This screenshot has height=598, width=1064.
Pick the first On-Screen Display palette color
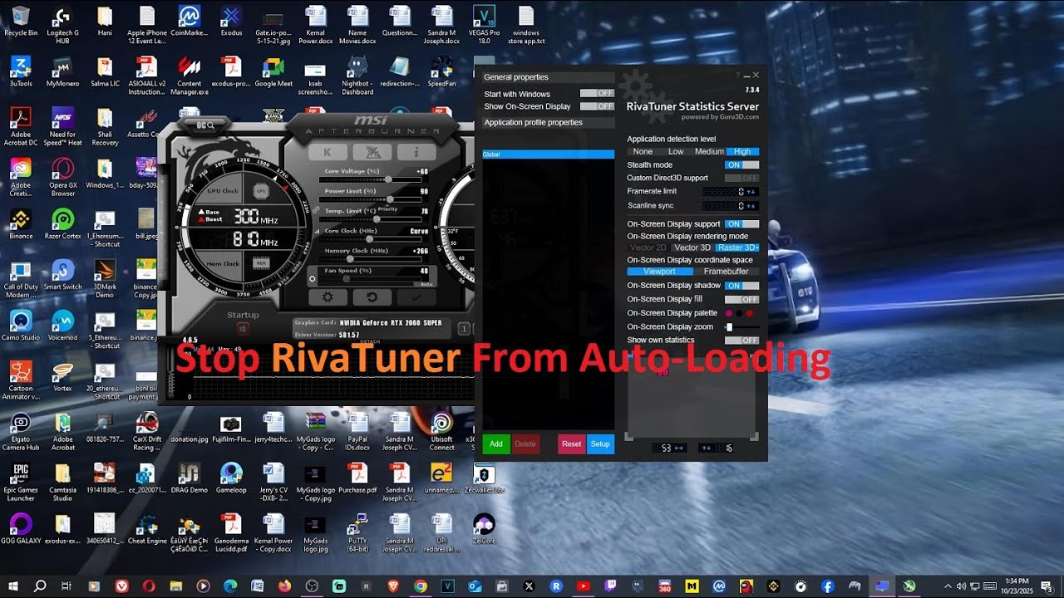(x=729, y=313)
